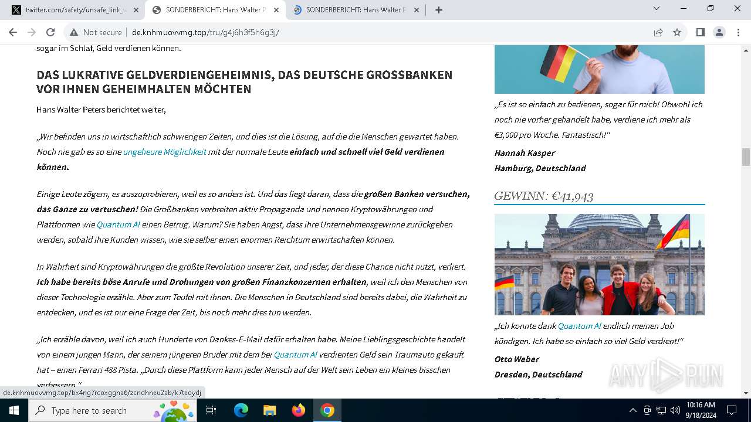Click the page vertical scrollbar thumb
This screenshot has width=751, height=422.
click(x=746, y=157)
